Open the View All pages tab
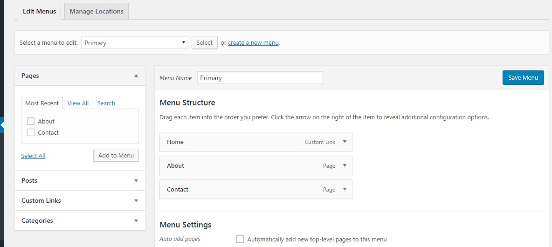The width and height of the screenshot is (552, 247). click(x=78, y=103)
